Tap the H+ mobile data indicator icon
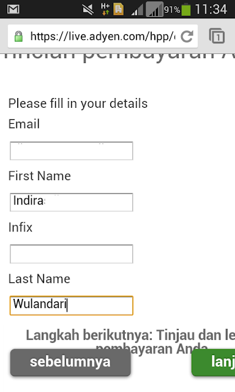The image size is (235, 392). click(x=105, y=9)
